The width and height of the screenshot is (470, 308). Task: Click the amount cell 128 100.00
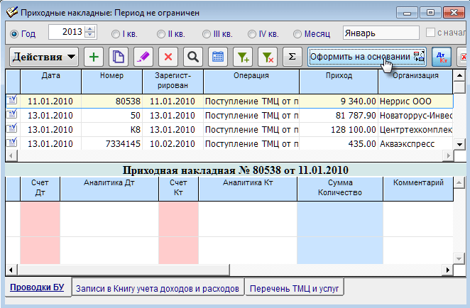[x=339, y=129]
